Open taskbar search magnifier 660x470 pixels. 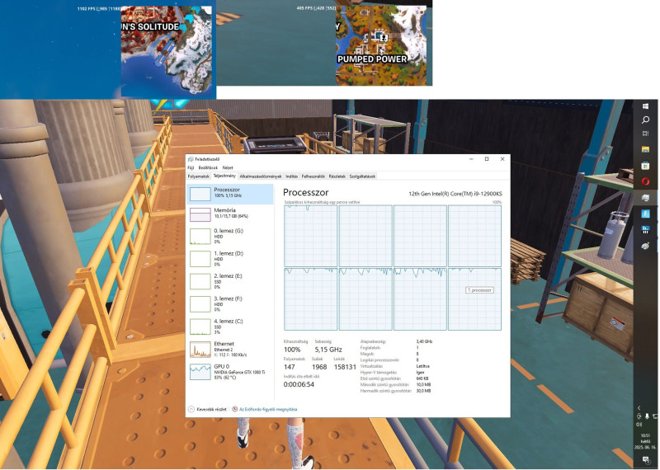645,120
